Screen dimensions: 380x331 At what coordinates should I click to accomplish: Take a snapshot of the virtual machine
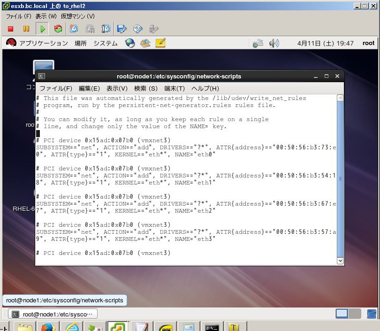pos(74,29)
